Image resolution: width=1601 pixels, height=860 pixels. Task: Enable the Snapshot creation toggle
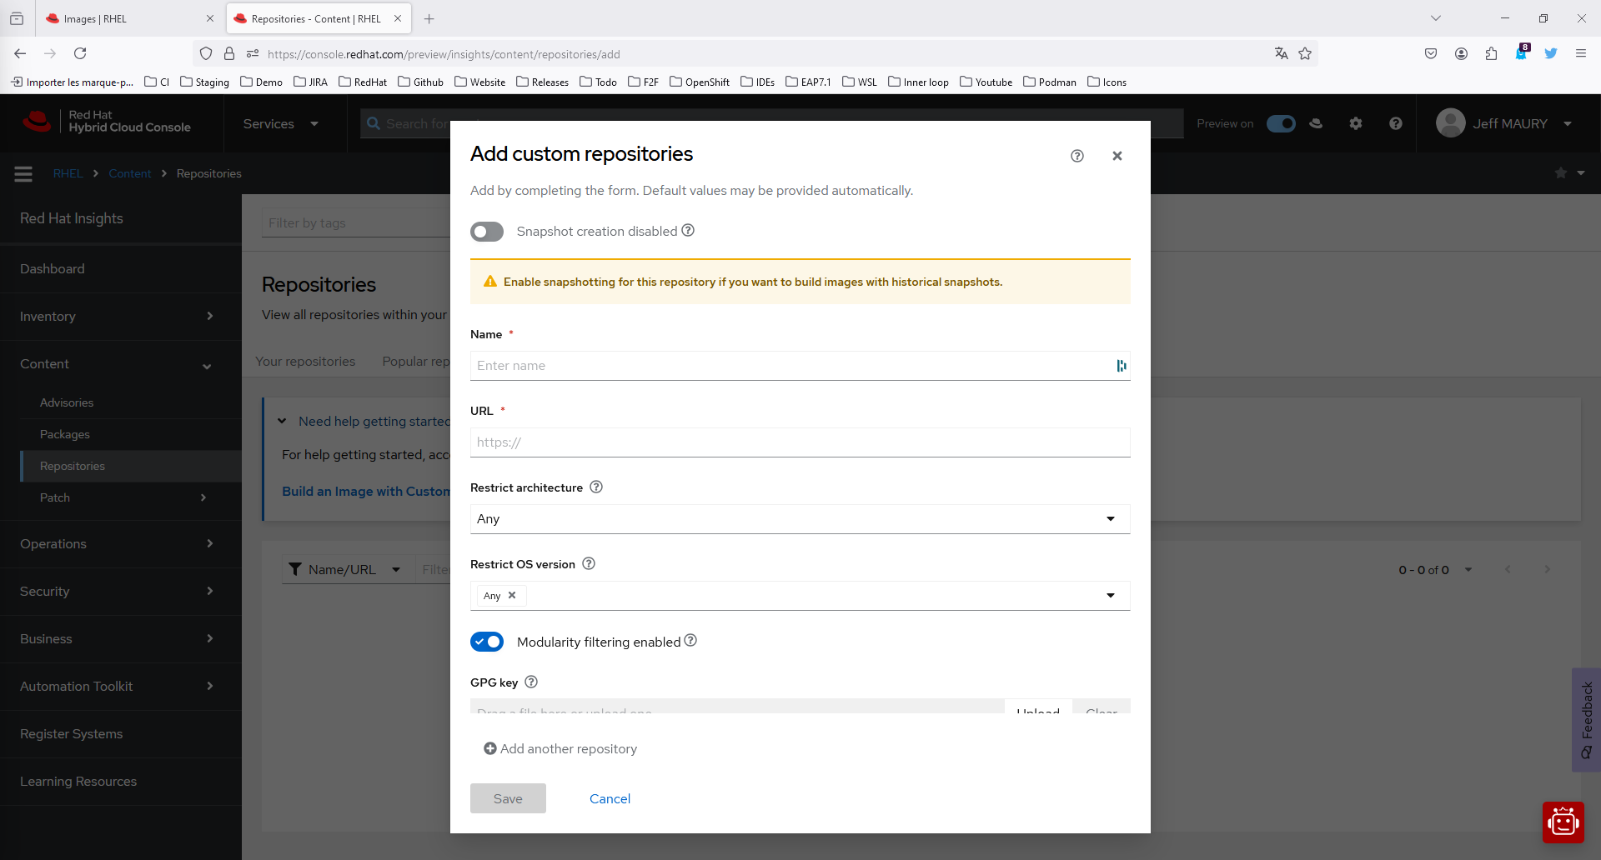486,232
